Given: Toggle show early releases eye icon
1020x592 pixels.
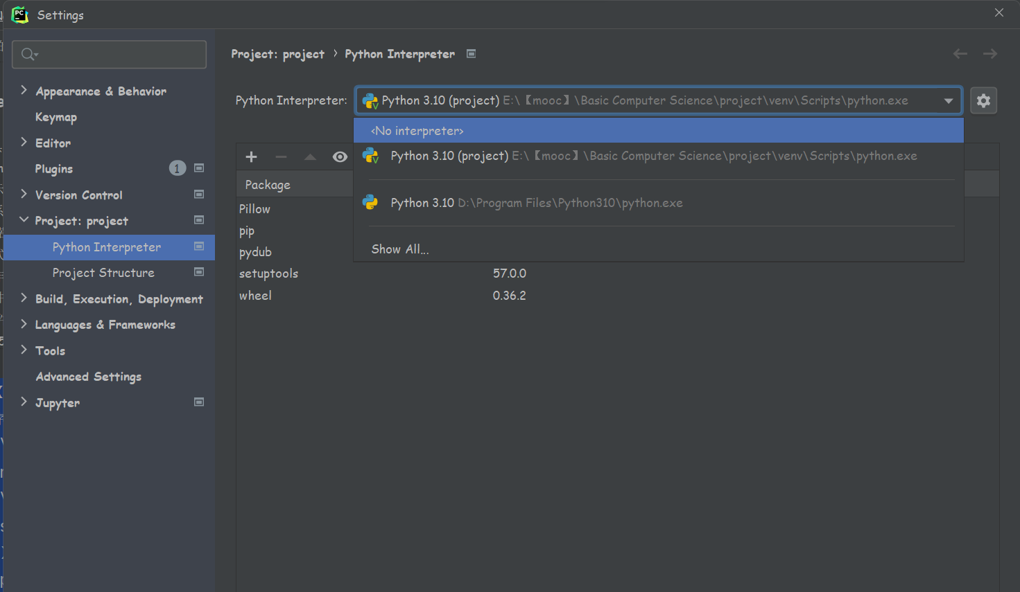Looking at the screenshot, I should [x=340, y=157].
